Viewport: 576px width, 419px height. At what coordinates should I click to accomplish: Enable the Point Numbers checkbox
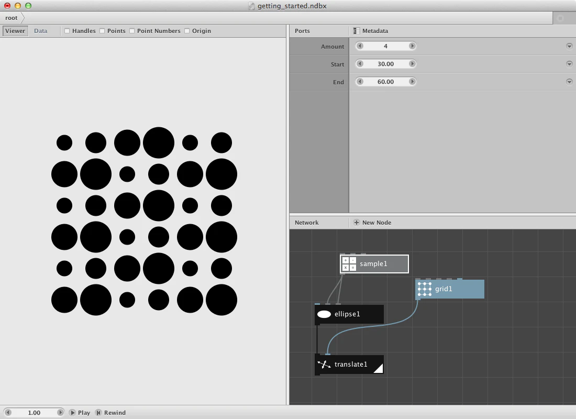[132, 31]
